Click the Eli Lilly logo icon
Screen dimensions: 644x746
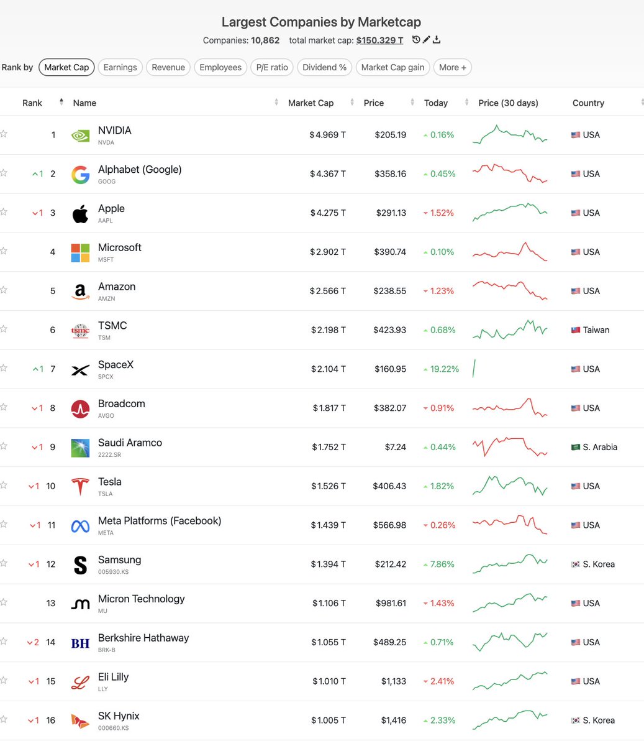pyautogui.click(x=80, y=683)
